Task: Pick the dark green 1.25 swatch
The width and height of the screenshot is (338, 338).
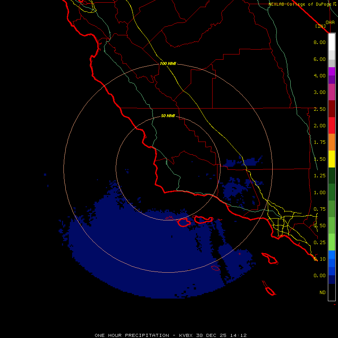Action: tap(332, 175)
